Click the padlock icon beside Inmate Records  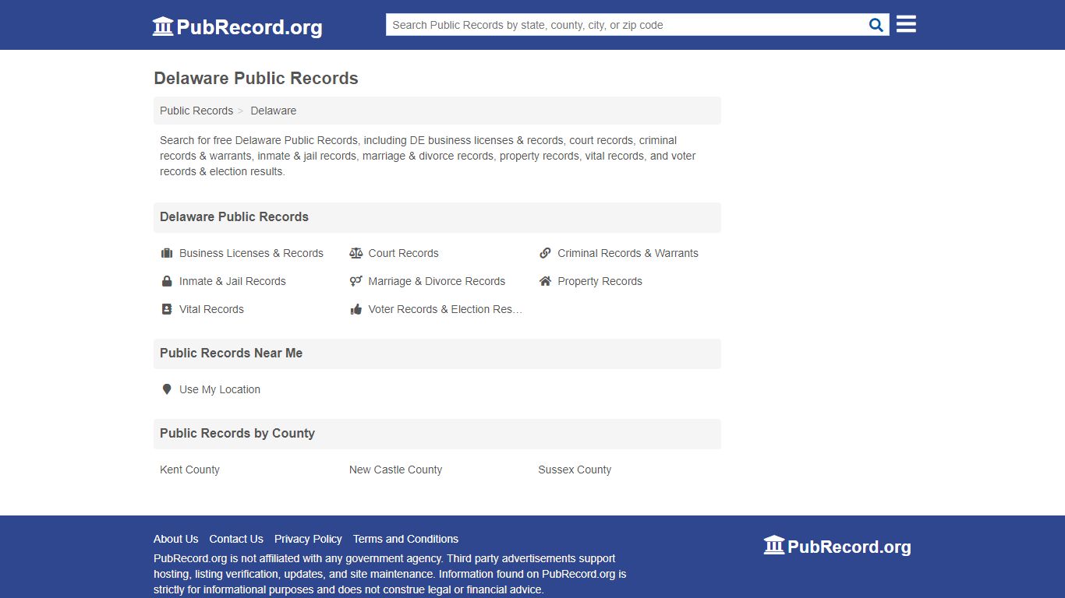tap(167, 281)
